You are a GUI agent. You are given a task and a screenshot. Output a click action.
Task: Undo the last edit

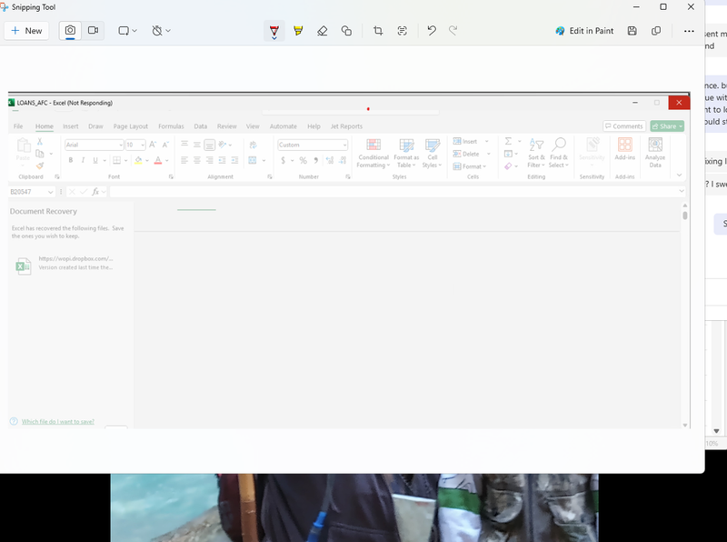(x=431, y=31)
